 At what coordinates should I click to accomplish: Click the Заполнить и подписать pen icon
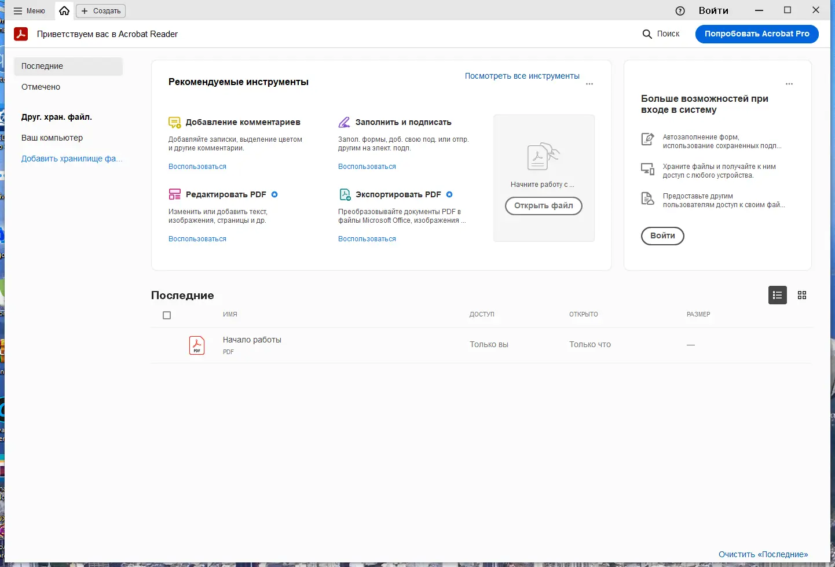[x=344, y=123]
